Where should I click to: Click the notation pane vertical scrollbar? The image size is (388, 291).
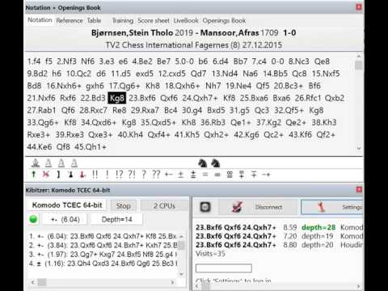click(x=359, y=102)
